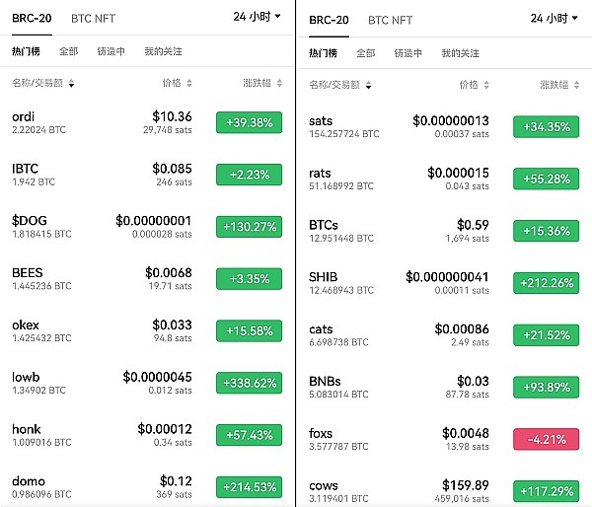Screen dimensions: 592x507
Task: Select the 我的关注 filter above the sats list
Action: (460, 52)
